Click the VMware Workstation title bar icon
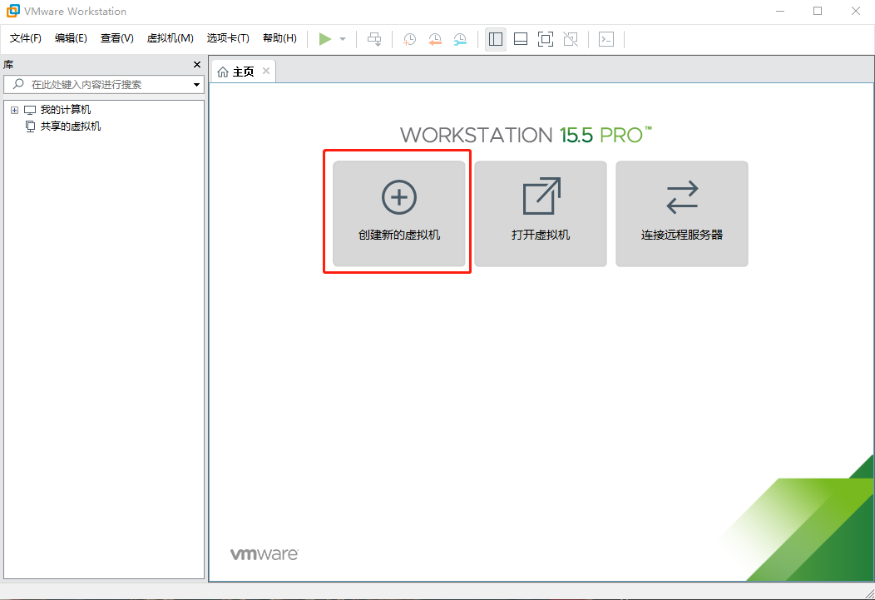Screen dimensions: 875x600 coord(12,11)
